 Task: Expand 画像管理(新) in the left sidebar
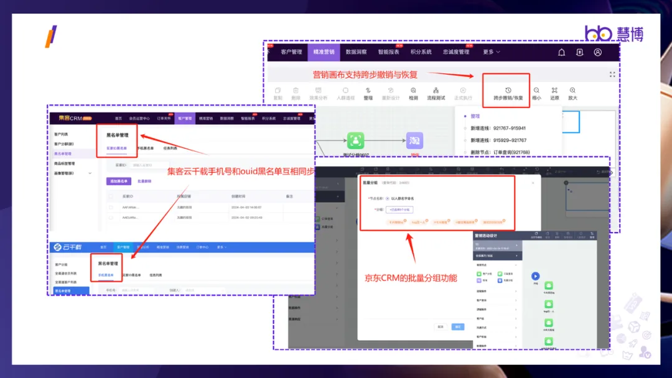click(x=90, y=173)
